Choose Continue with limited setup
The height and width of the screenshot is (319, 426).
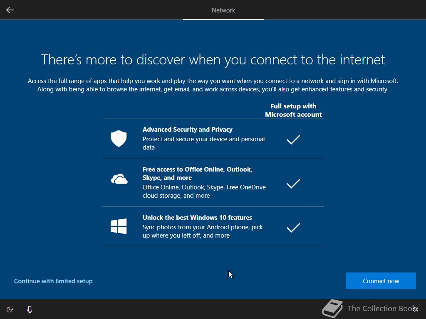(x=53, y=281)
